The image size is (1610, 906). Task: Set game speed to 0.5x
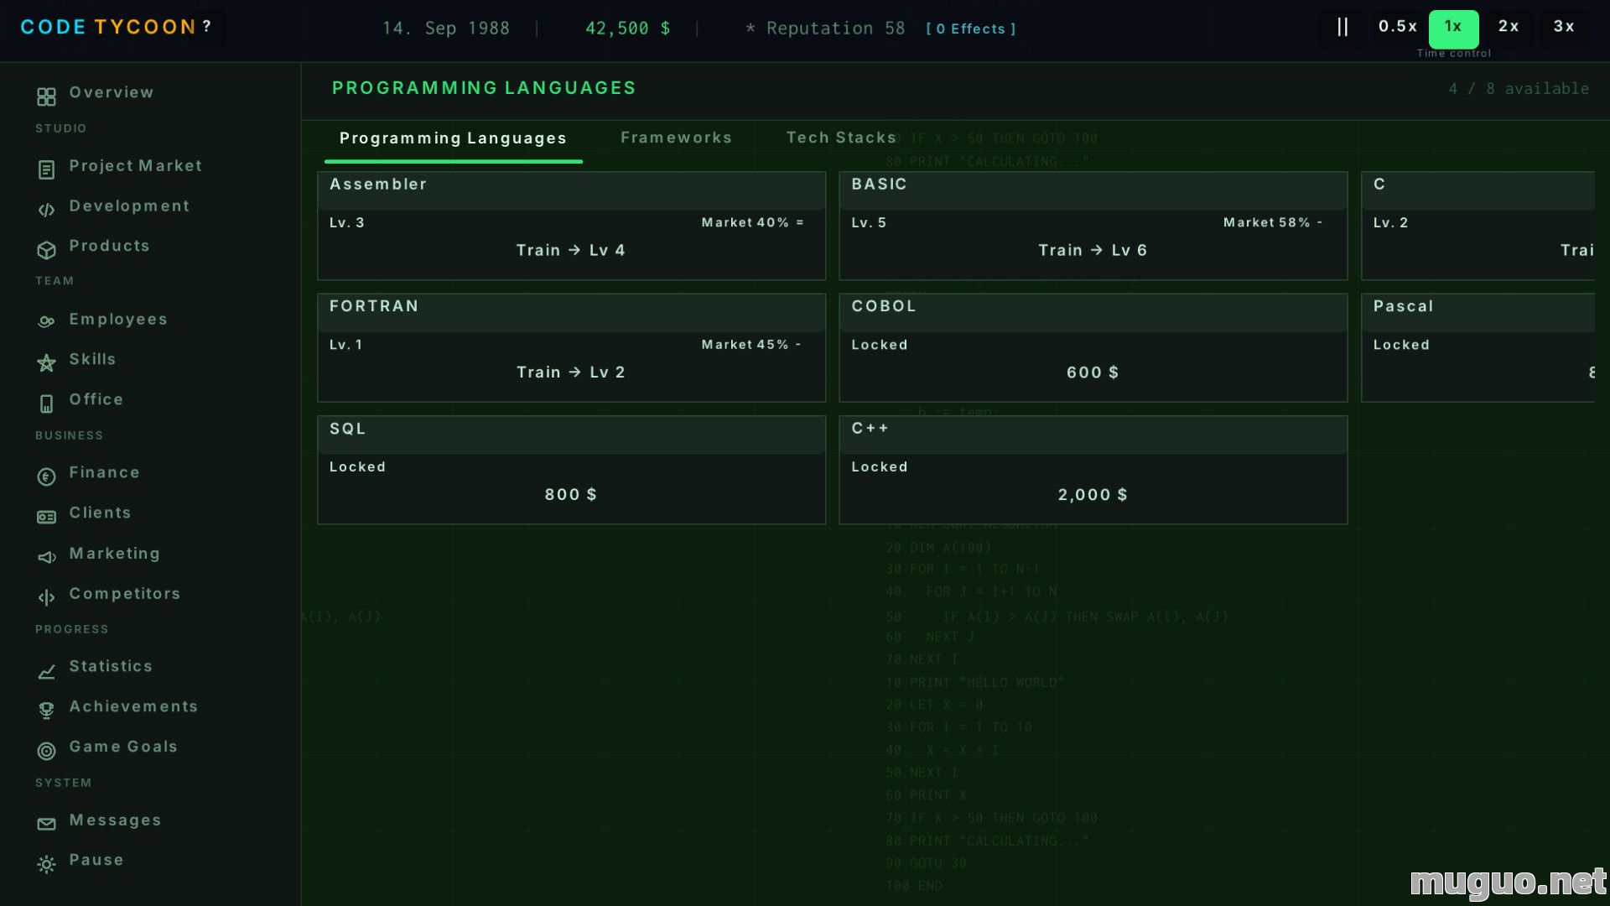[x=1398, y=27]
